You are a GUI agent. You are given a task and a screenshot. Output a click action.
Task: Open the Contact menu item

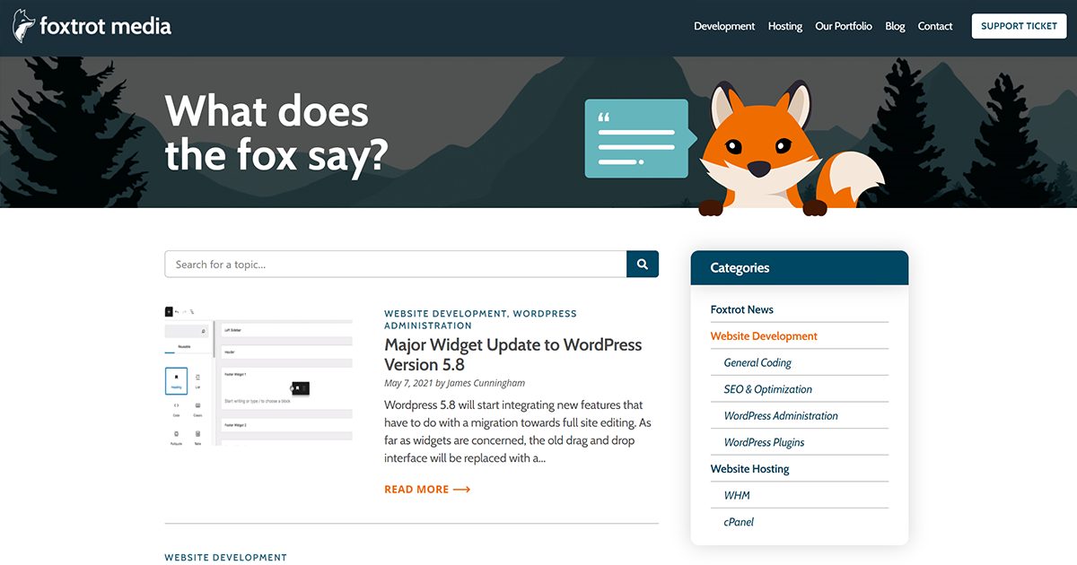point(934,26)
